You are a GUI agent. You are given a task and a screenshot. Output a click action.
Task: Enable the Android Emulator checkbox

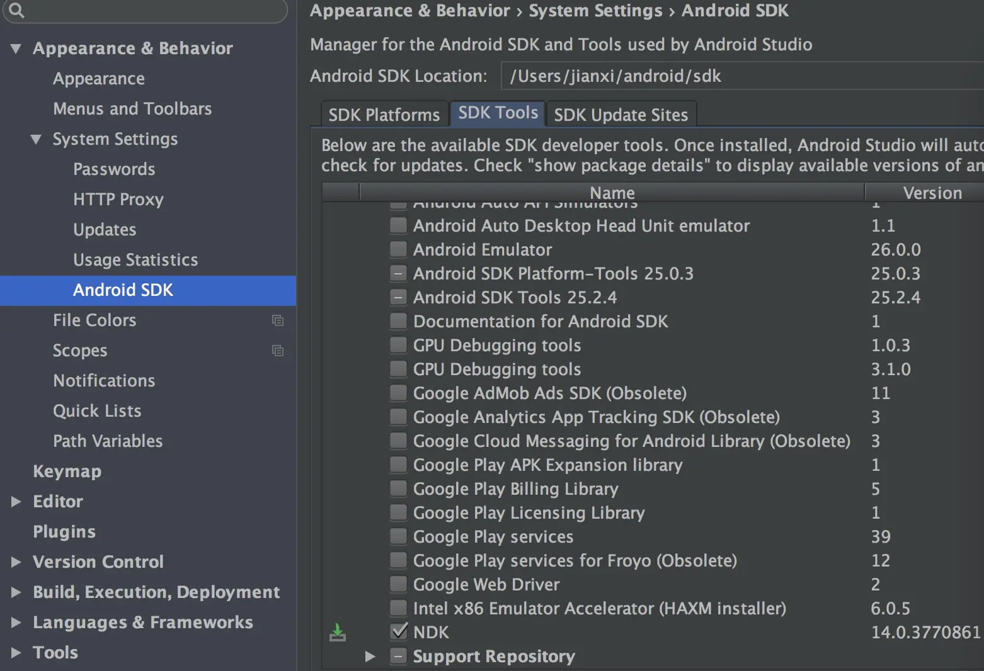point(398,249)
